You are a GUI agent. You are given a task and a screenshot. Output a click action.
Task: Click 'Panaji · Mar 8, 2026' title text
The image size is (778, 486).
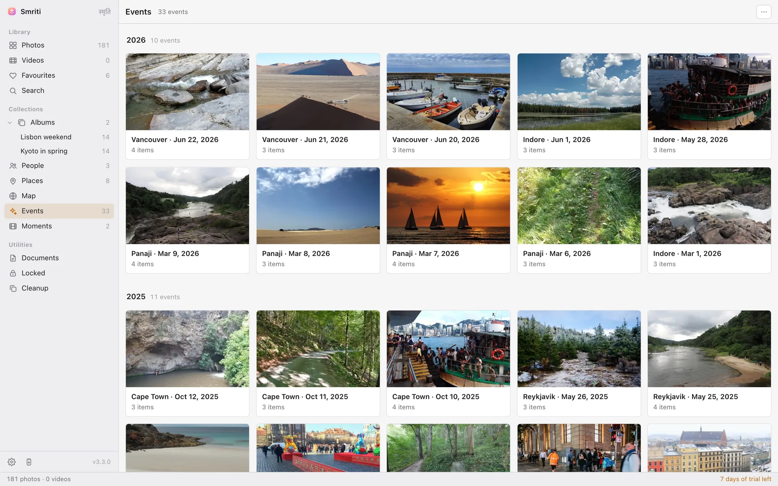coord(296,254)
